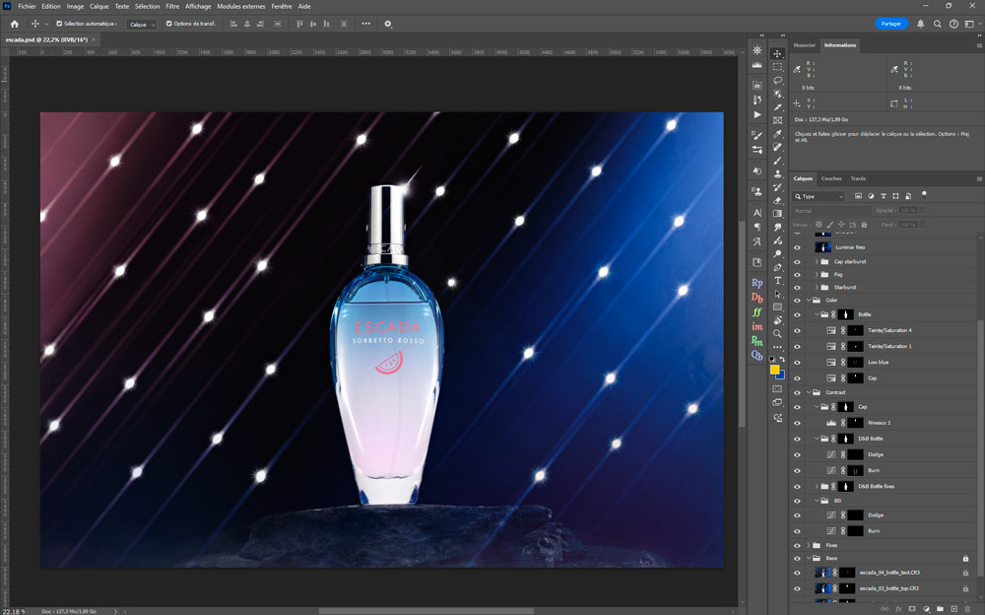Hide the Teinte/Saturation 4 layer

(x=797, y=331)
